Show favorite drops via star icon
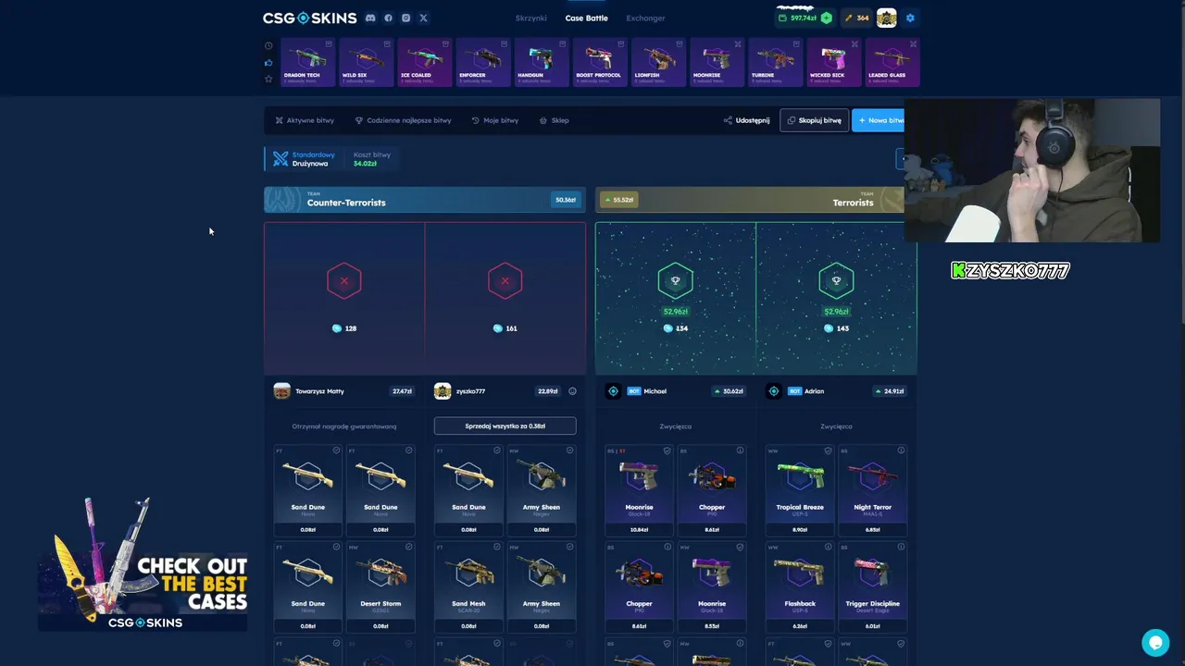 pos(268,79)
